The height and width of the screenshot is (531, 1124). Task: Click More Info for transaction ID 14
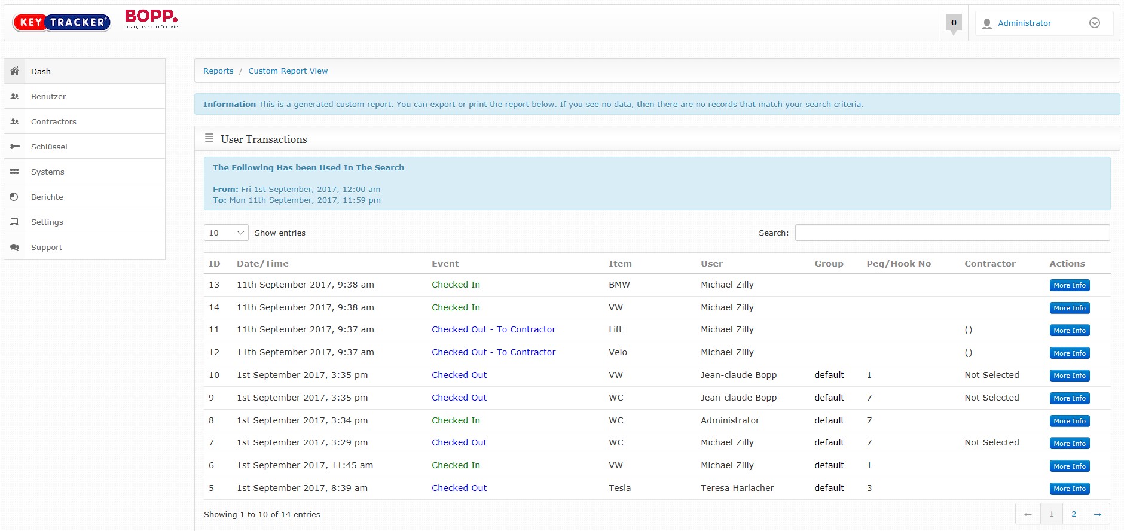[x=1070, y=308]
